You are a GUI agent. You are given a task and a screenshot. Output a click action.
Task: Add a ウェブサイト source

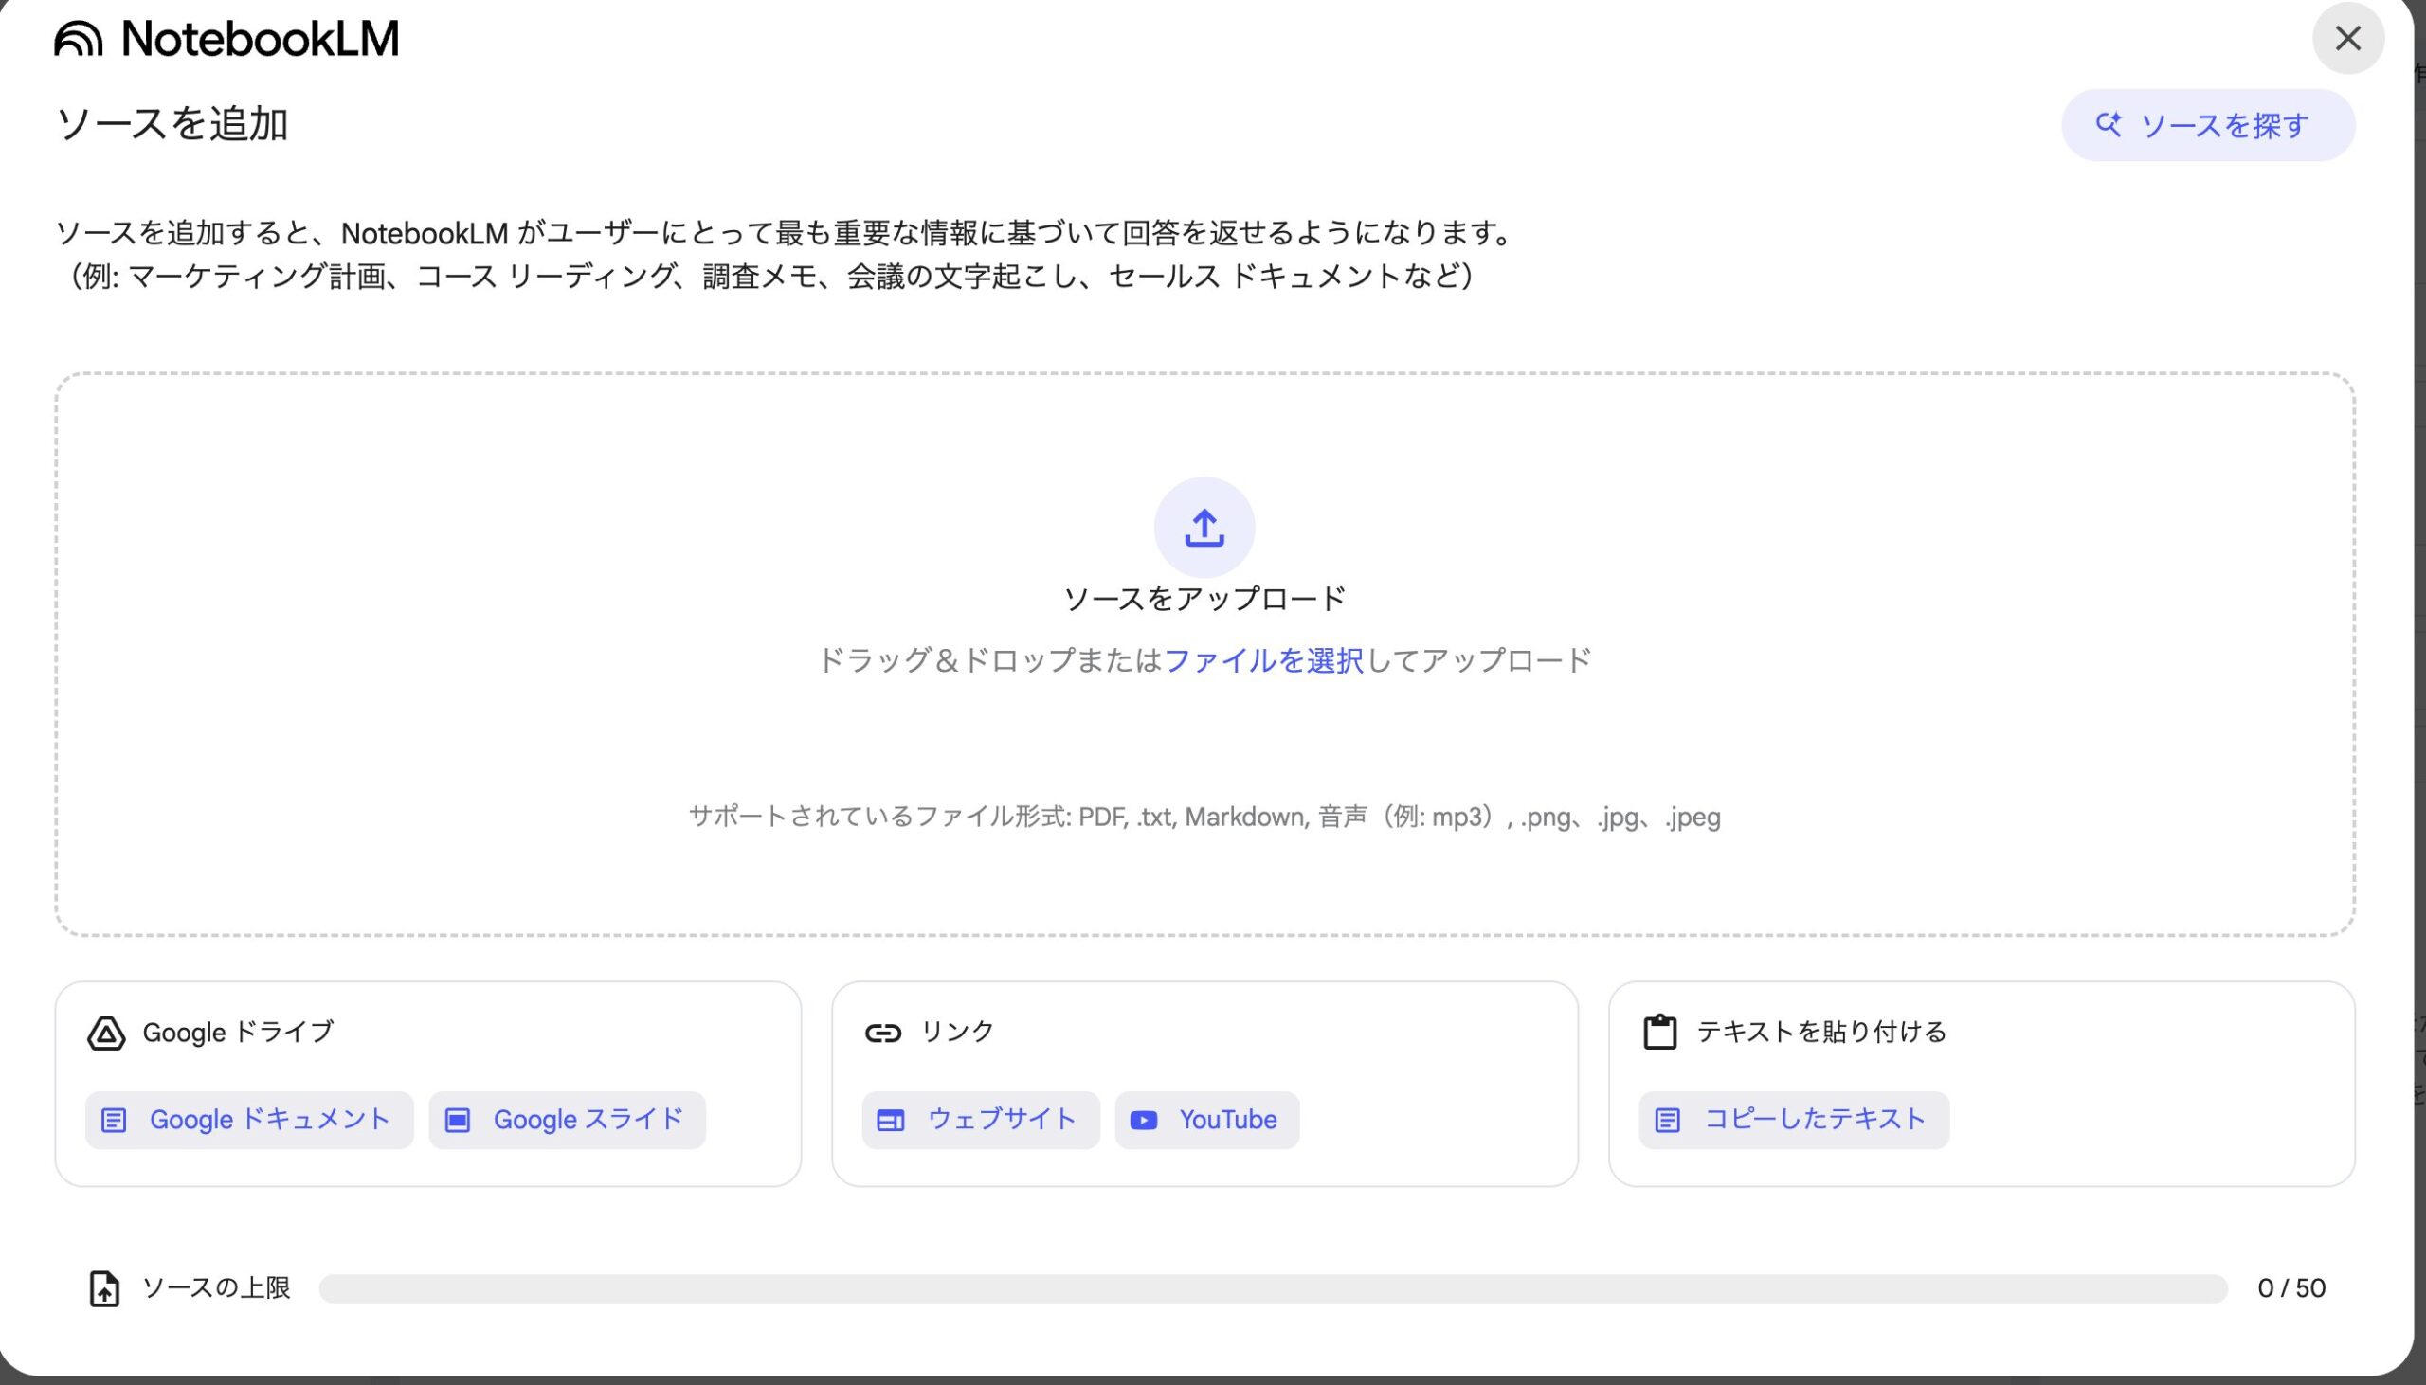pyautogui.click(x=981, y=1120)
